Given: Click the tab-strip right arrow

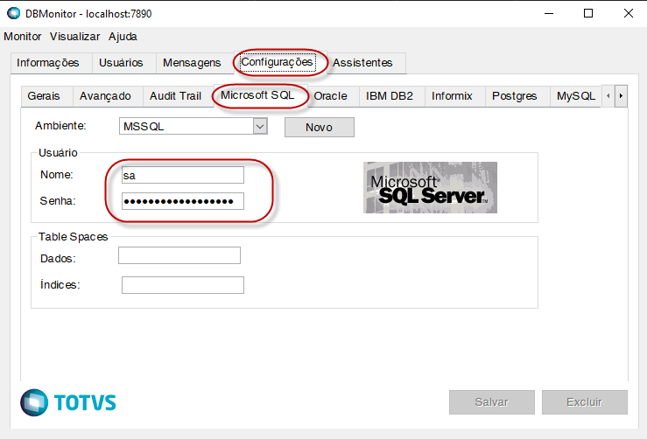Looking at the screenshot, I should (x=621, y=96).
